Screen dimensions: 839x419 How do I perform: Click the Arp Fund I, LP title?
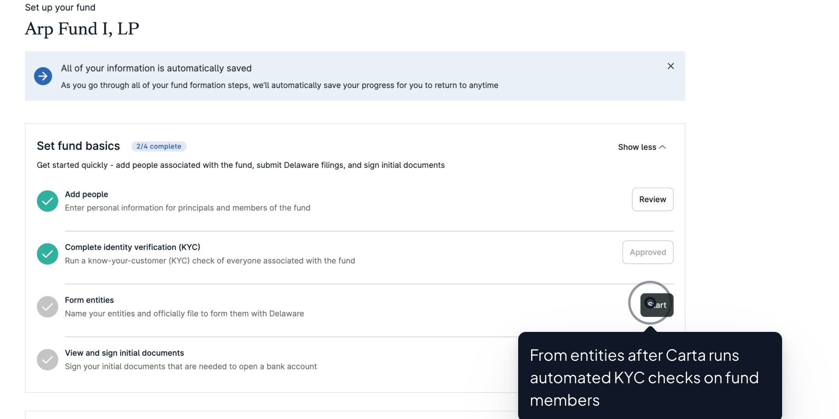[x=82, y=28]
